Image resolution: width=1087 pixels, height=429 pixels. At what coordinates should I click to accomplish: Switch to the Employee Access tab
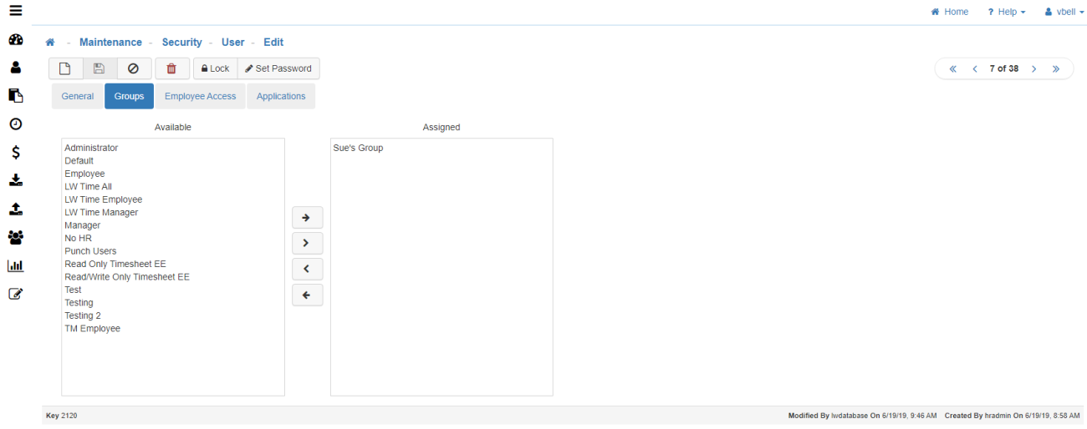click(x=200, y=96)
